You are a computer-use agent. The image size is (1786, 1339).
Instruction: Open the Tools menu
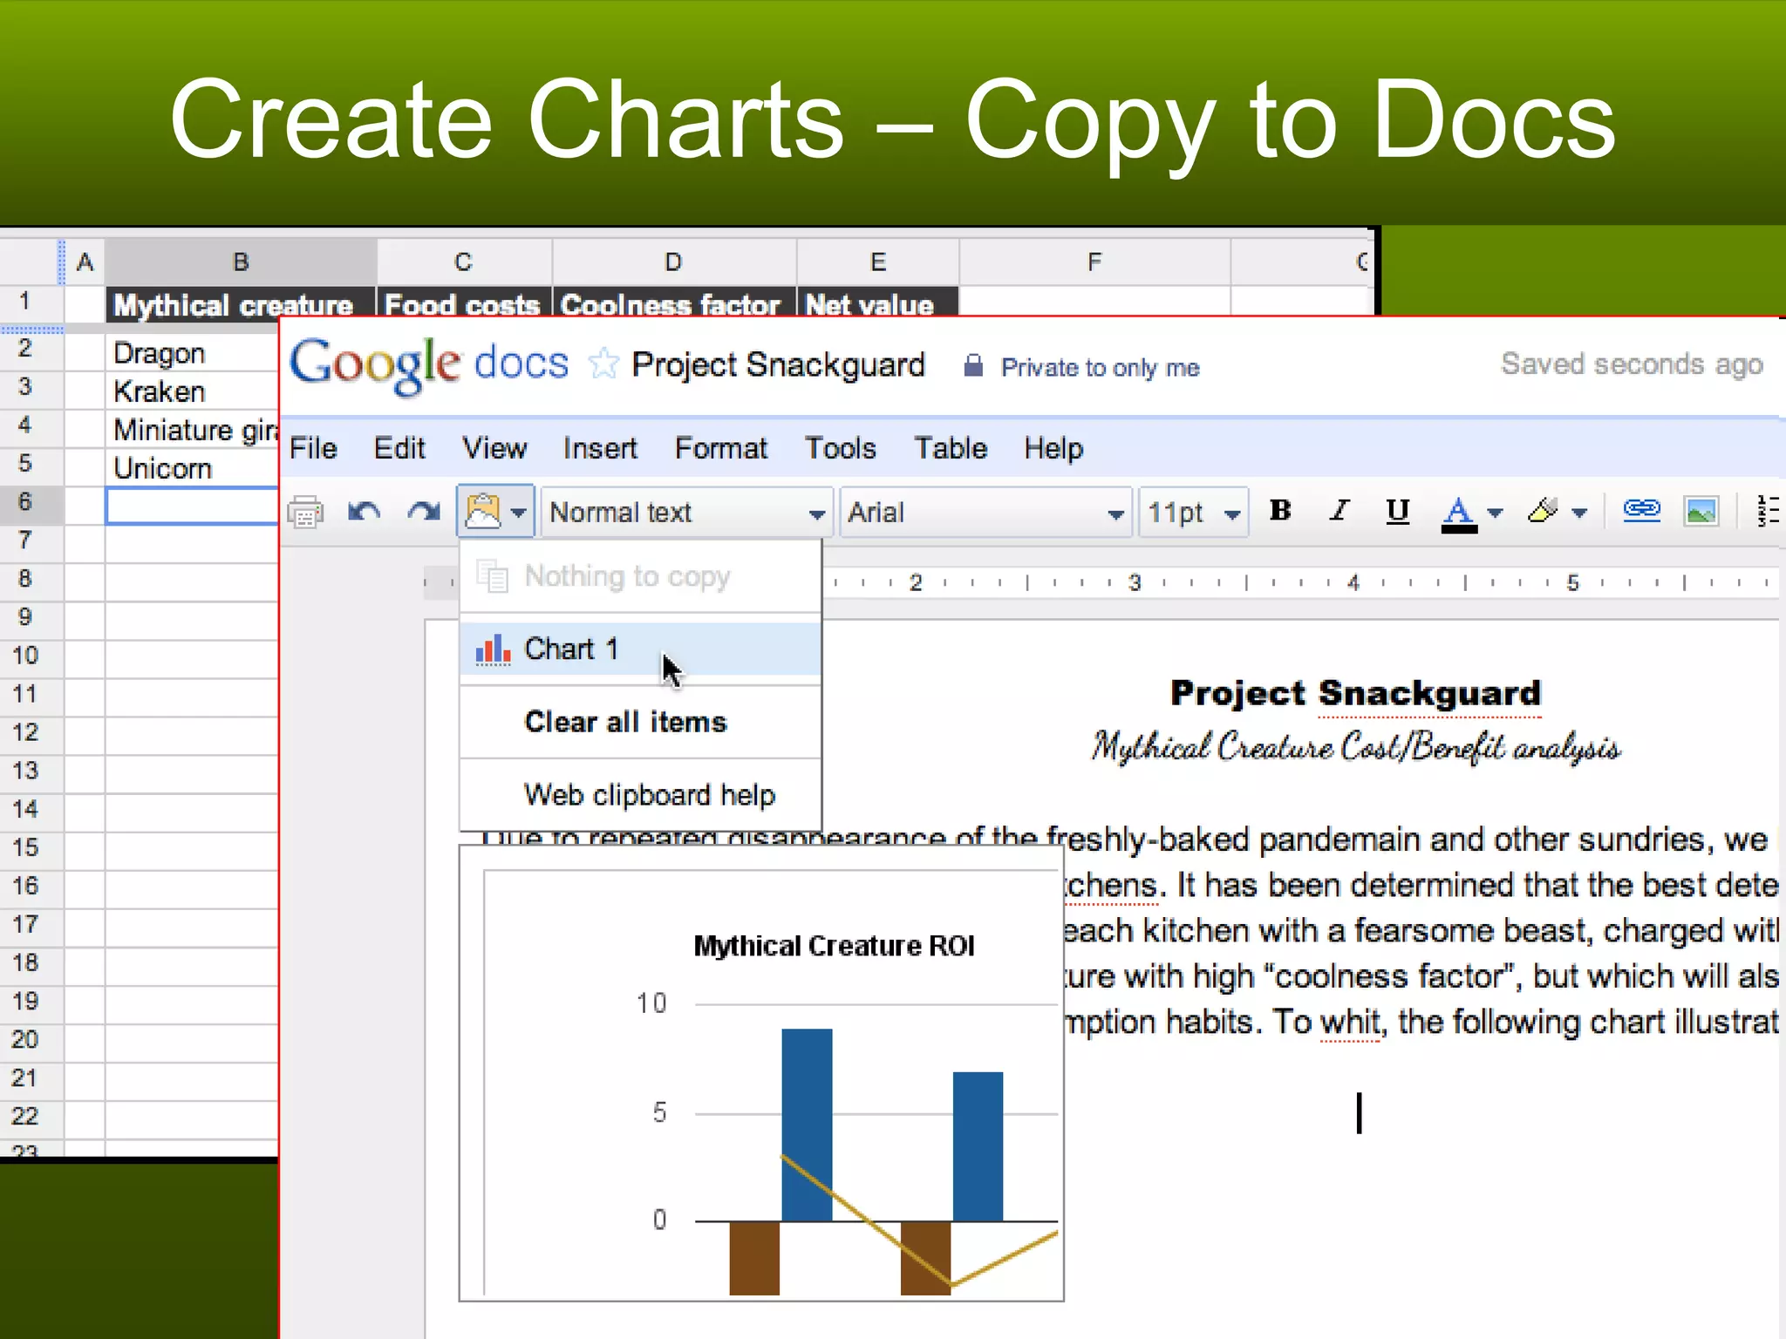click(840, 448)
